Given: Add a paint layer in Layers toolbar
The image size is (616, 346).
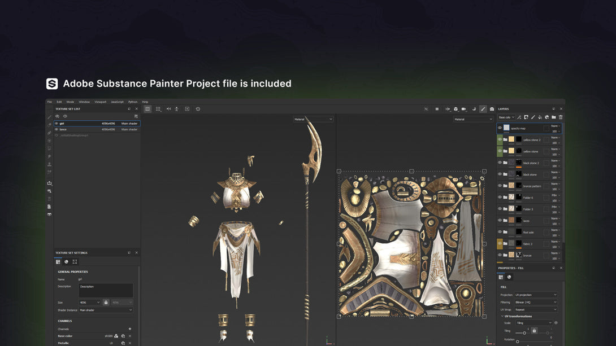Looking at the screenshot, I should tap(533, 117).
